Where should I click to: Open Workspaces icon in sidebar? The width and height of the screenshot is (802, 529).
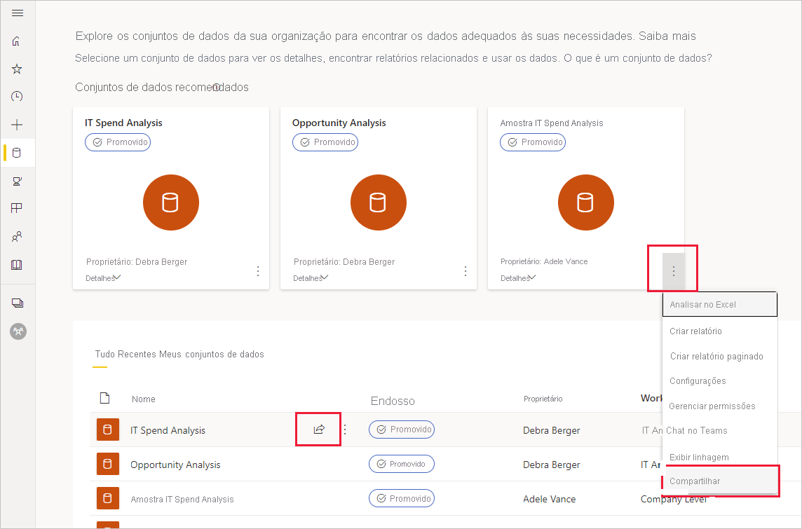coord(18,303)
